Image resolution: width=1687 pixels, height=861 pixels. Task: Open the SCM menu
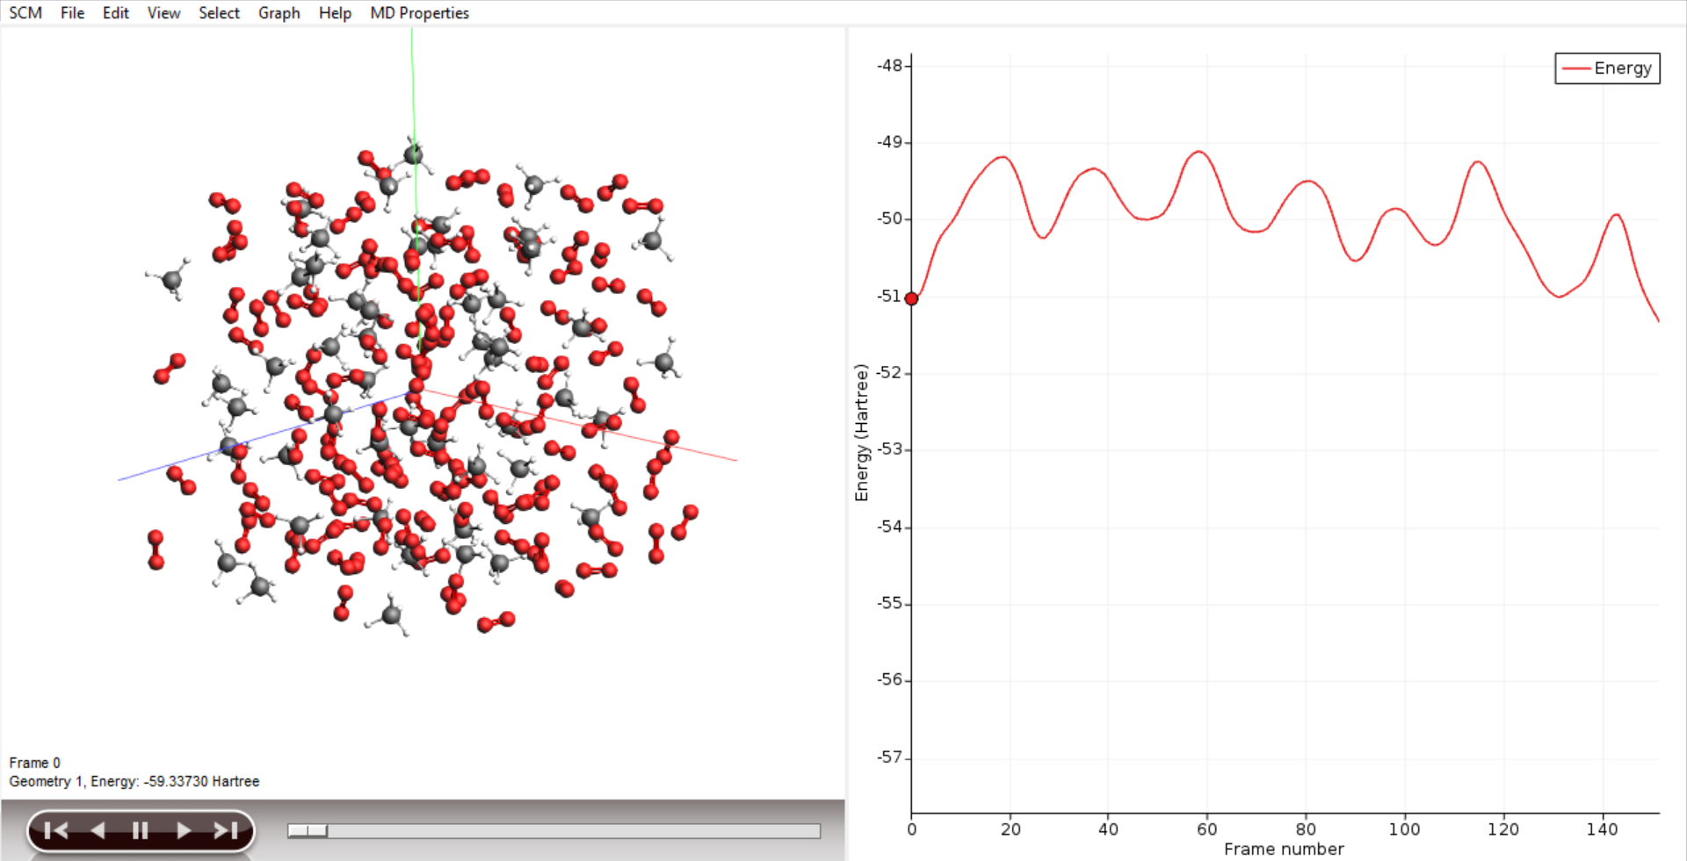[x=25, y=13]
